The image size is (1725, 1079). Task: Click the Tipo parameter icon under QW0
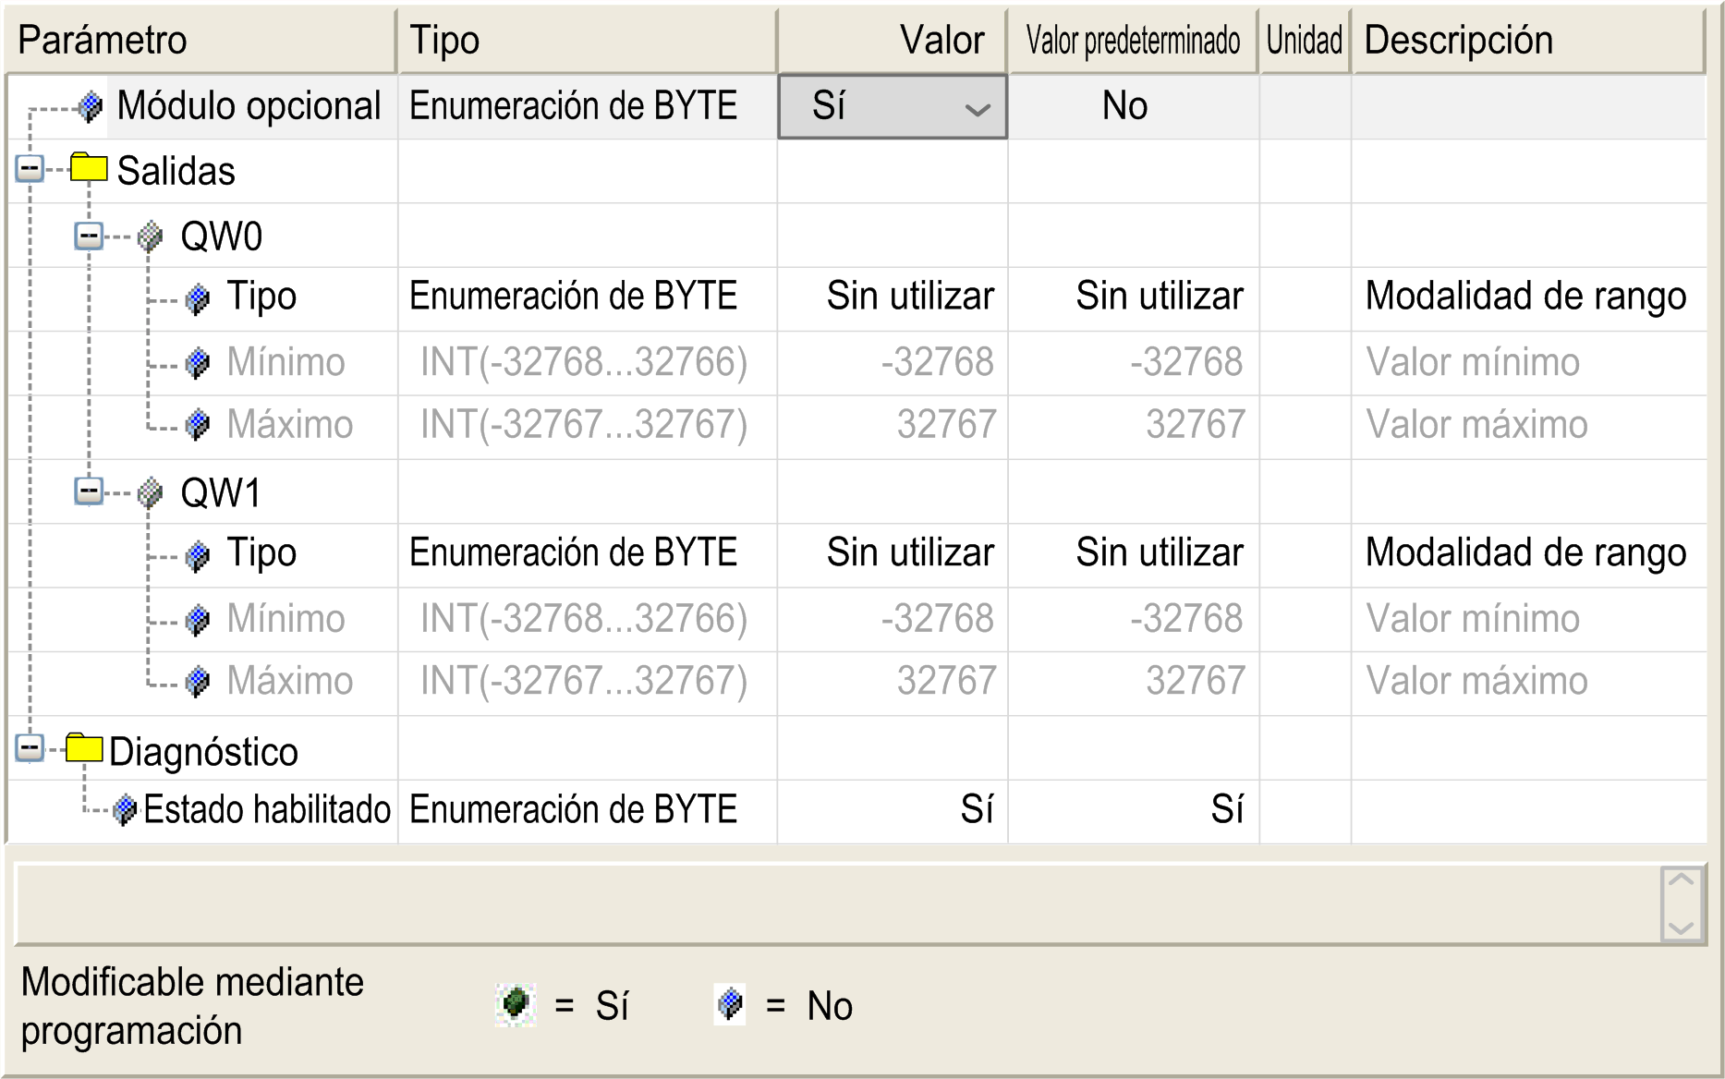pos(197,297)
